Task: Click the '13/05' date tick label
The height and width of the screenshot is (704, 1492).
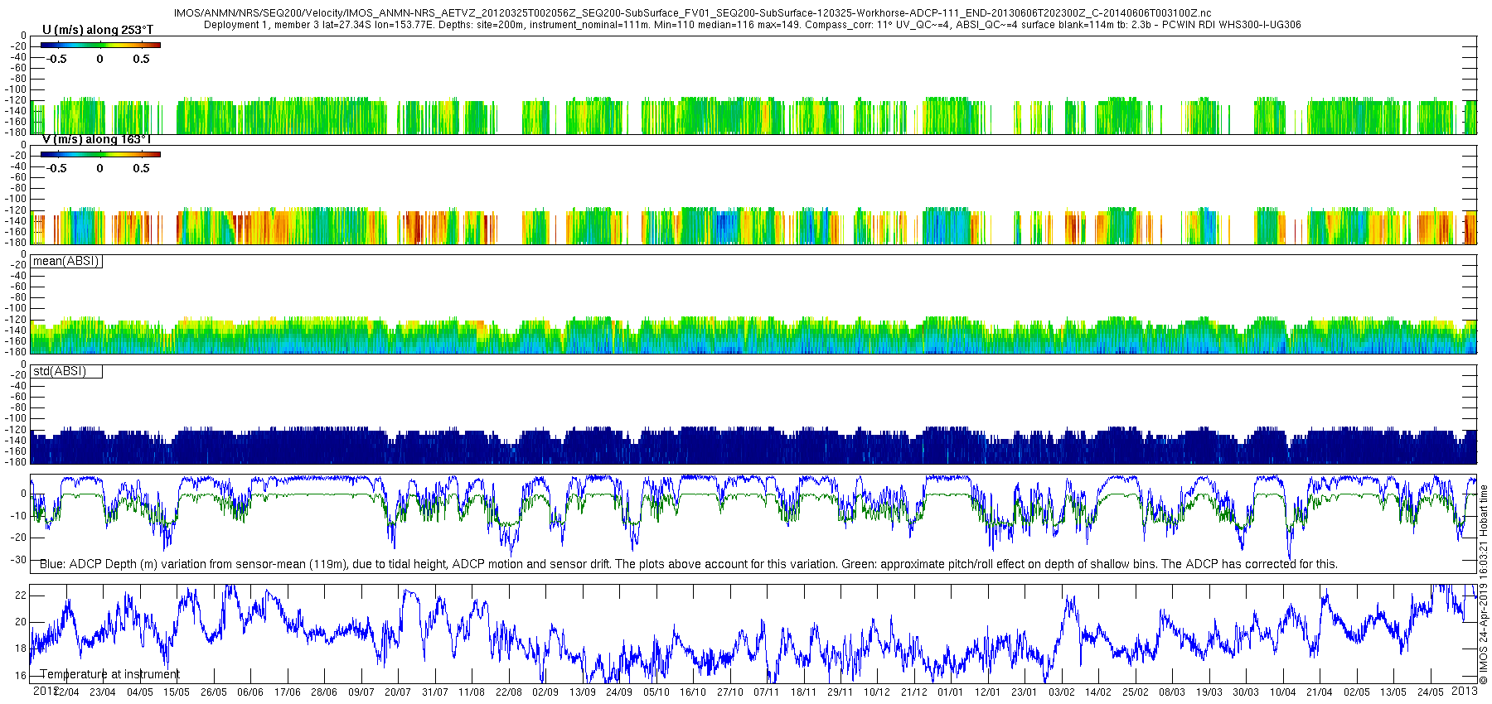Action: click(1393, 692)
